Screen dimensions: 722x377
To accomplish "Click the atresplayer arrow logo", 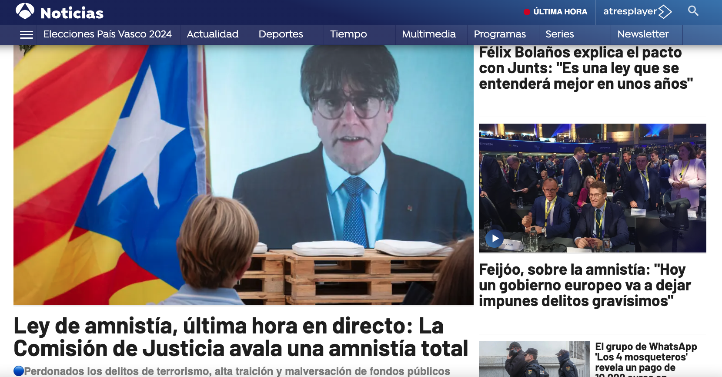I will [x=665, y=12].
